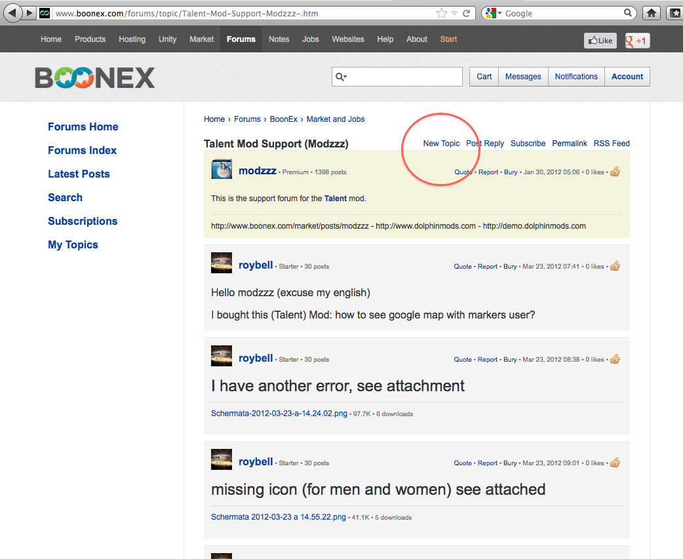The image size is (683, 559).
Task: Open the browser home button
Action: pyautogui.click(x=651, y=13)
